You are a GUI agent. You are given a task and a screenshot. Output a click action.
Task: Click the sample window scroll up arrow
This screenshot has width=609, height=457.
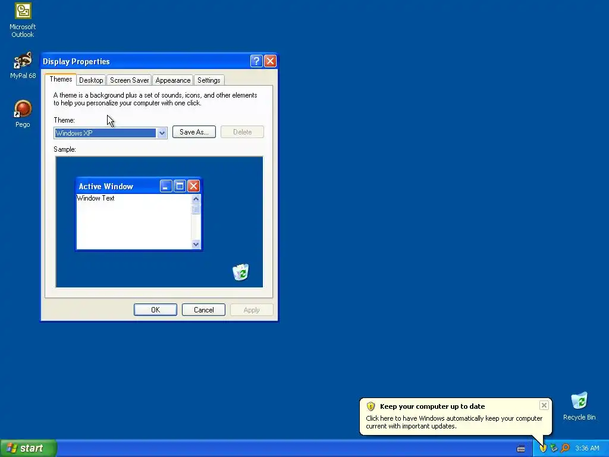click(x=196, y=199)
